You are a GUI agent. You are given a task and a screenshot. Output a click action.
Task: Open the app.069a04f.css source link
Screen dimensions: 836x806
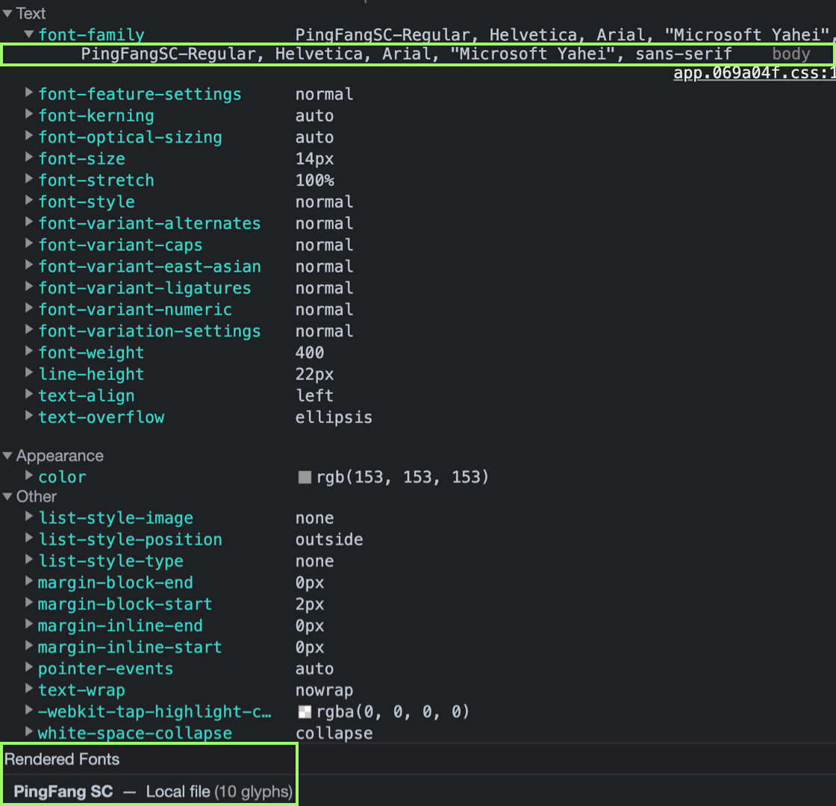pyautogui.click(x=755, y=73)
